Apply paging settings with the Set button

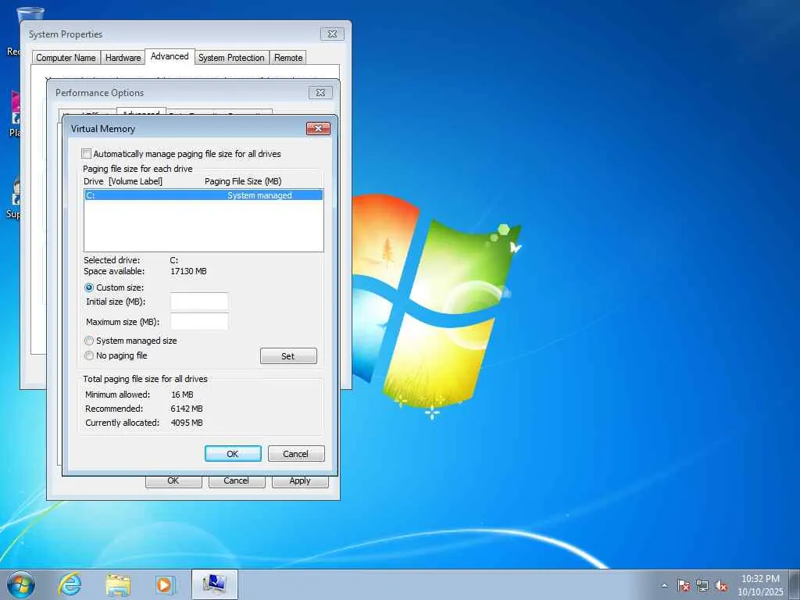288,356
